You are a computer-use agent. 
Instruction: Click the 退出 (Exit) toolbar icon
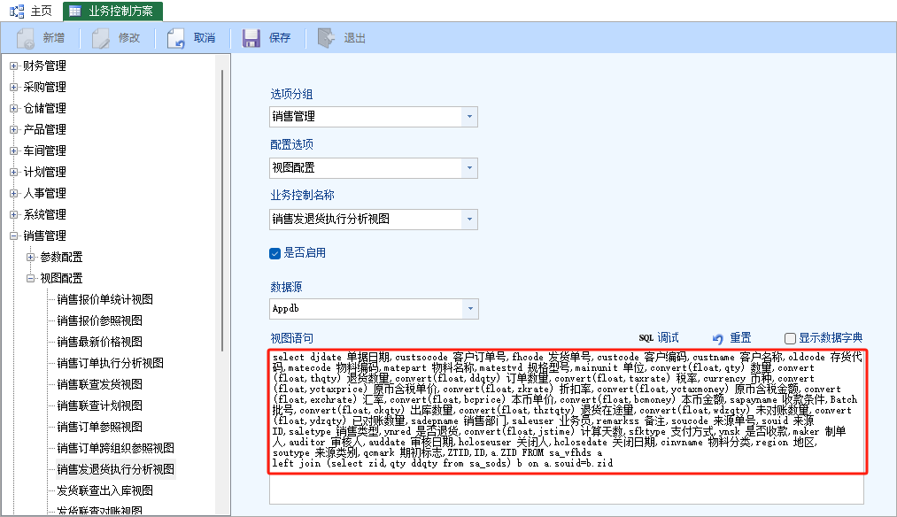coord(326,38)
